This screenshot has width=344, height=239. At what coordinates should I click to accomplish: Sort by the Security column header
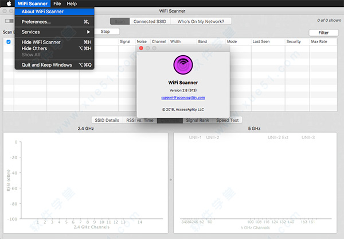coord(294,41)
